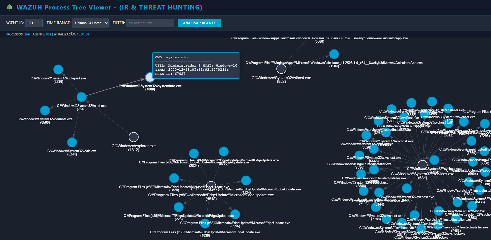Select the notepad.exe (8236) process node
Screen dimensions: 491x240
tap(58, 69)
